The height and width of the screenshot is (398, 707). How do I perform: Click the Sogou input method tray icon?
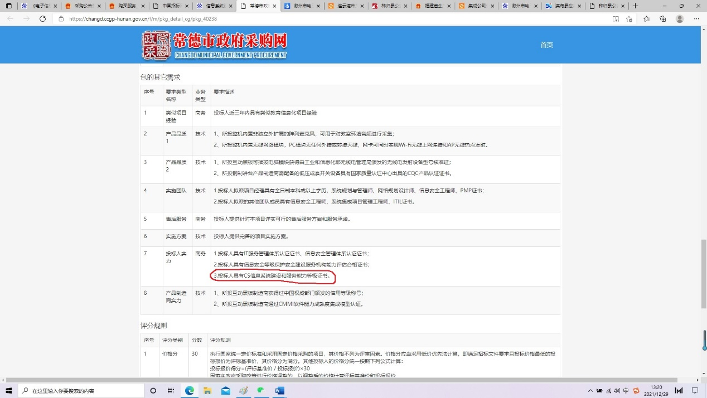coord(636,391)
